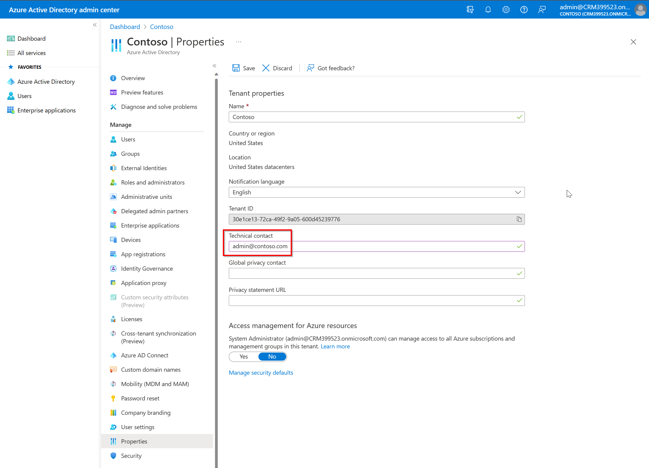
Task: Click the Dashboard icon in sidebar
Action: click(11, 39)
